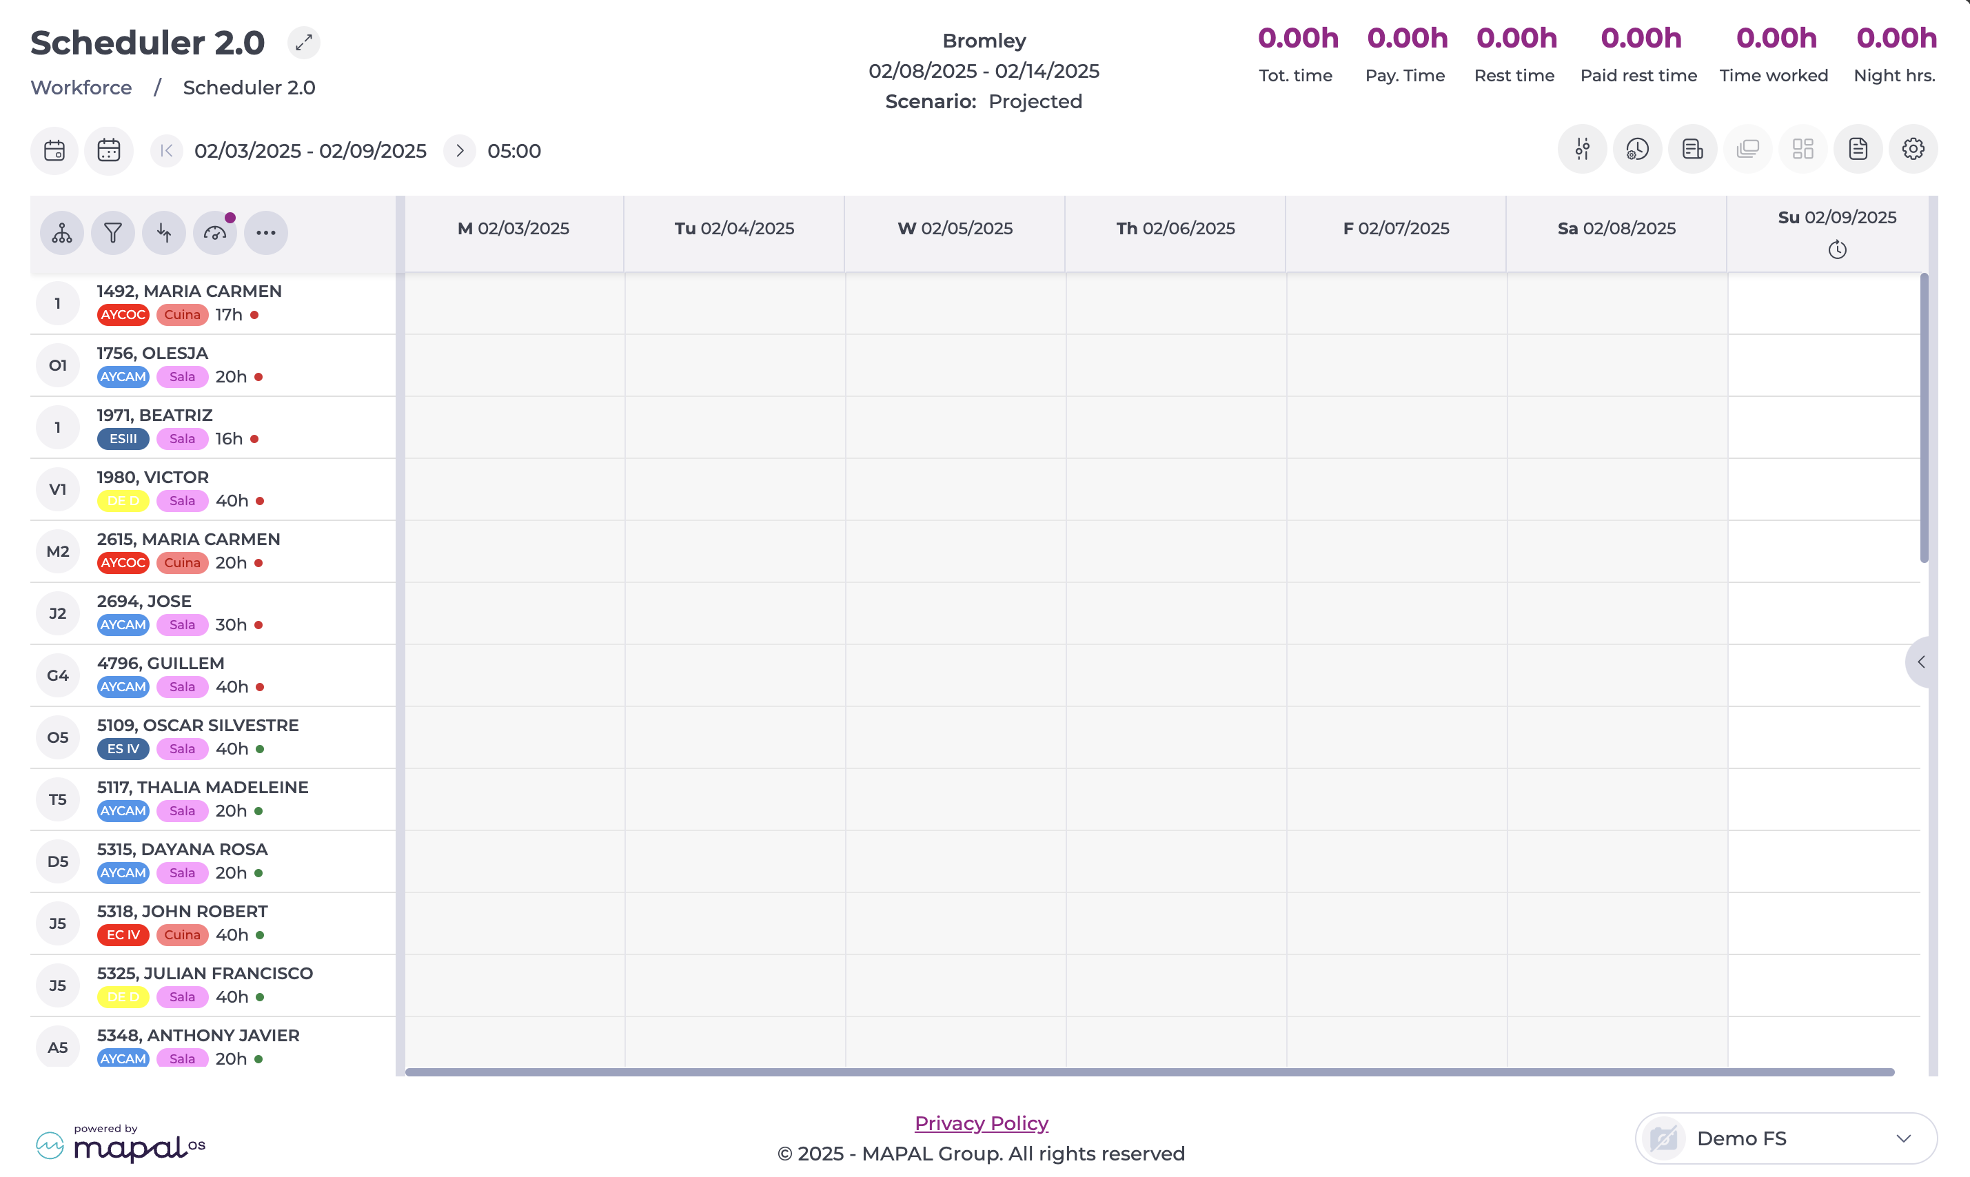Open the filter options in the employee panel

112,232
